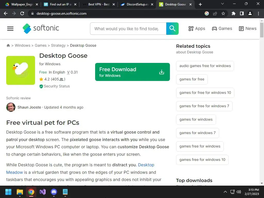Open File Explorer from taskbar

pos(20,192)
